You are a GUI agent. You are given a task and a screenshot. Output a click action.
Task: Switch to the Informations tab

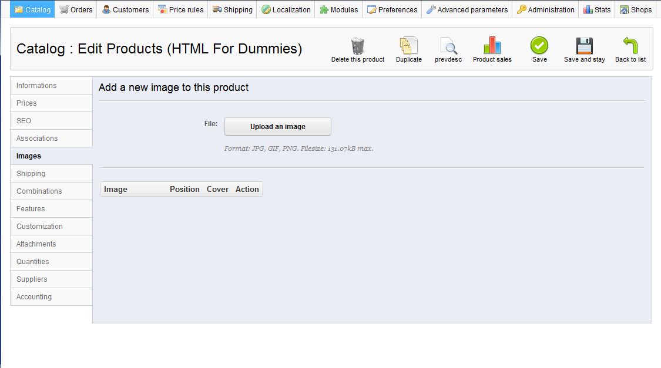51,86
